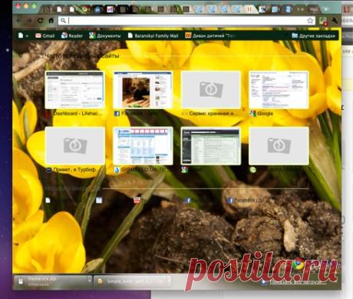Viewport: 353px width, 299px height.
Task: Click the GISMETEO water drop icon
Action: click(117, 170)
